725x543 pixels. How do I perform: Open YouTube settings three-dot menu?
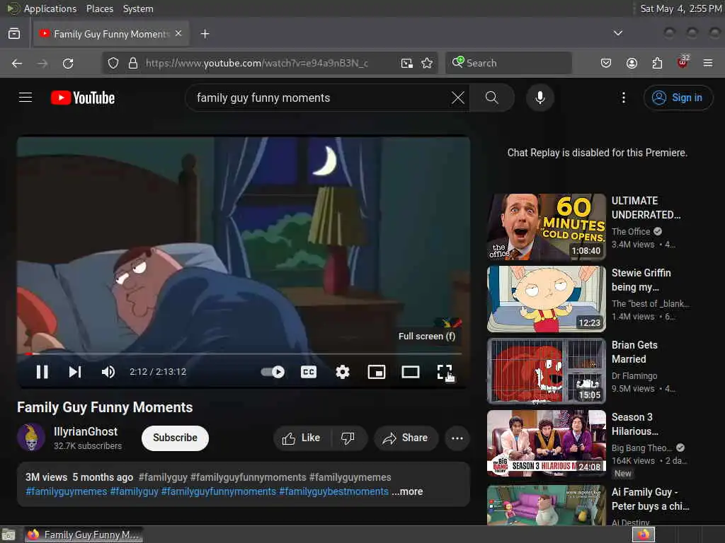(x=623, y=98)
